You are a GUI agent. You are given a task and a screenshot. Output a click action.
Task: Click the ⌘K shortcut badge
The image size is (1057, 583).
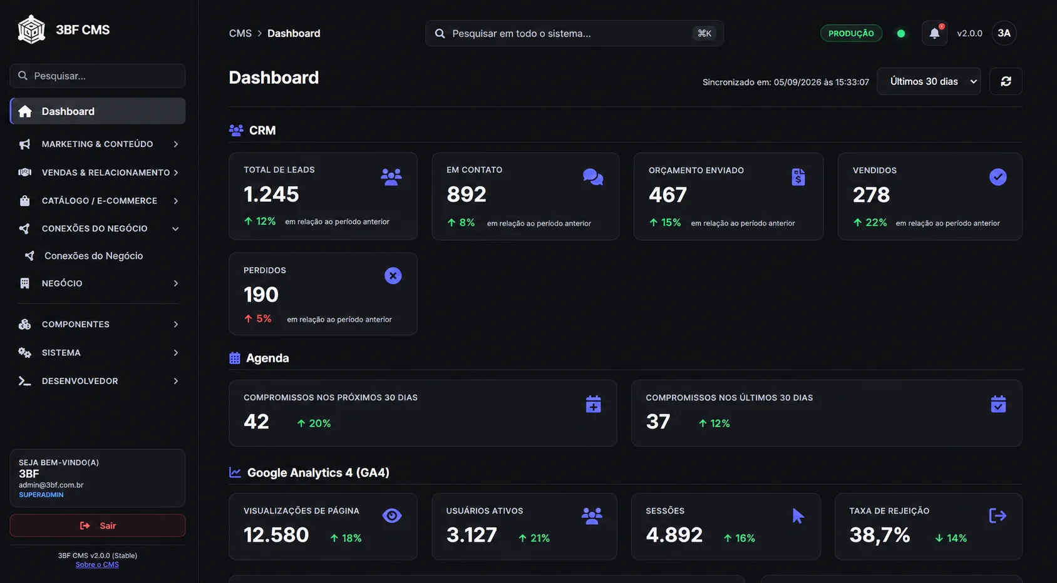click(704, 33)
